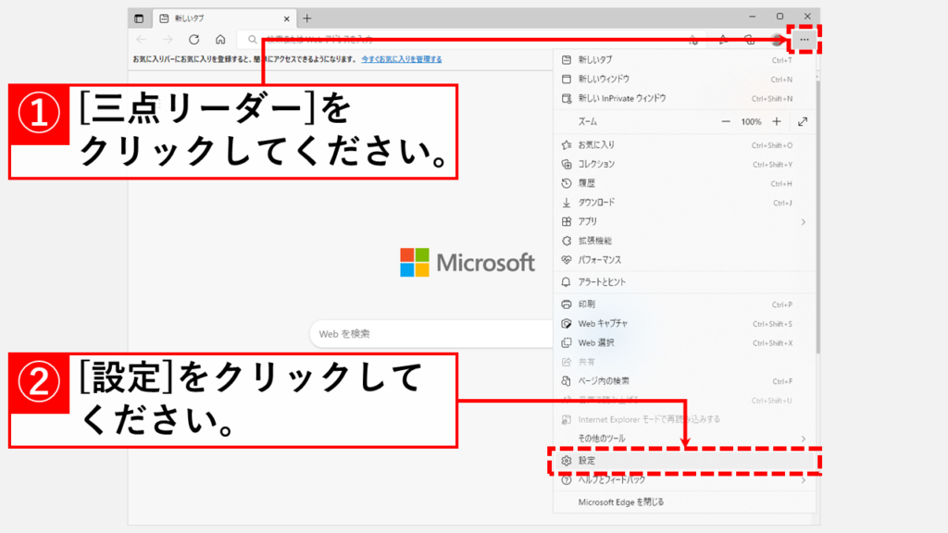Viewport: 948px width, 533px height.
Task: Click the three-dot Settings and more button
Action: (x=805, y=40)
